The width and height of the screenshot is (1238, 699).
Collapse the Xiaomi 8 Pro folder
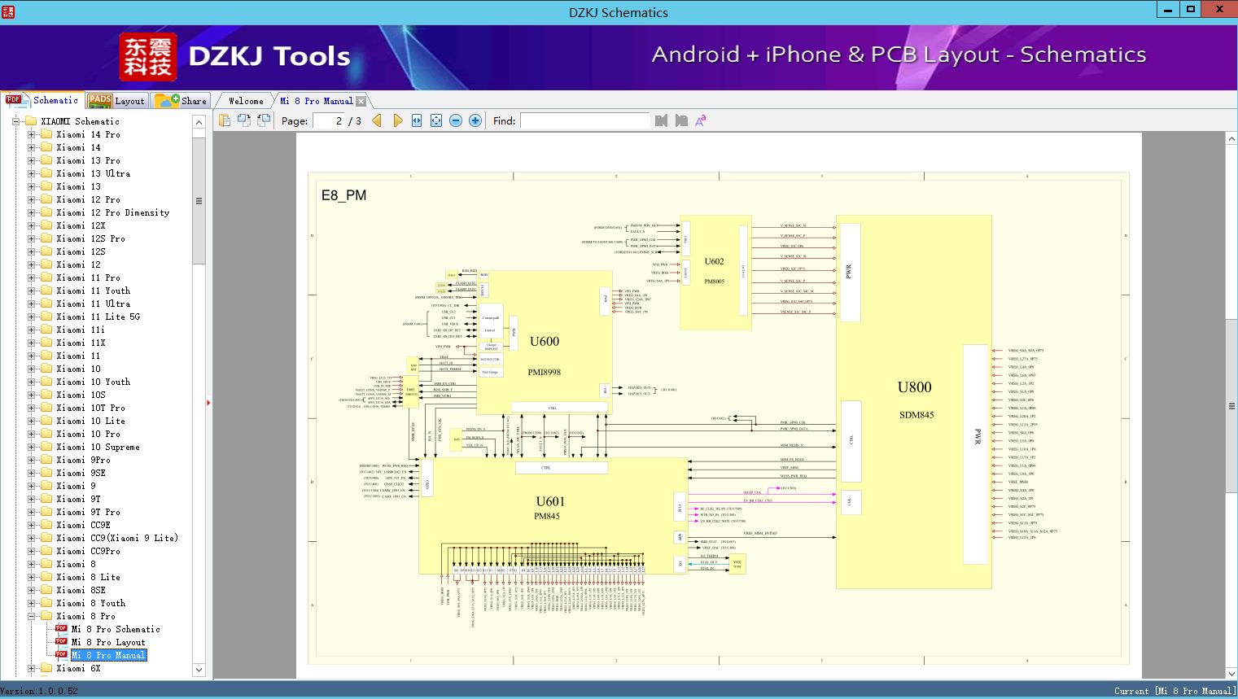[32, 616]
